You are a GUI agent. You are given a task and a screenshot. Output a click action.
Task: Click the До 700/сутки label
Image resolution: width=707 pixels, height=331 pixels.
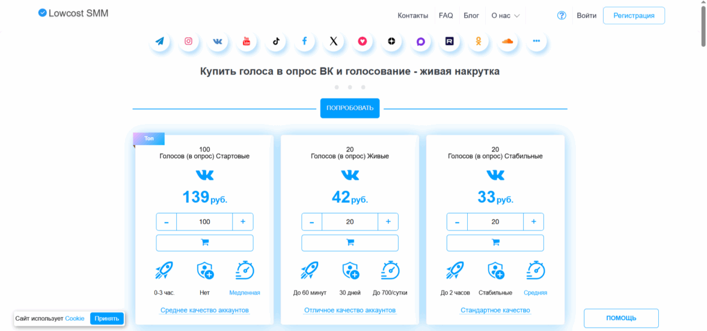[x=390, y=292]
